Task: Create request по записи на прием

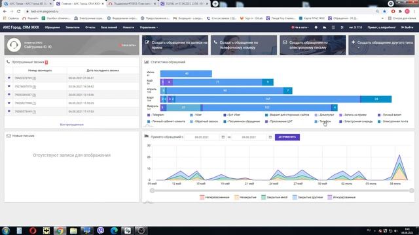Action: click(175, 45)
